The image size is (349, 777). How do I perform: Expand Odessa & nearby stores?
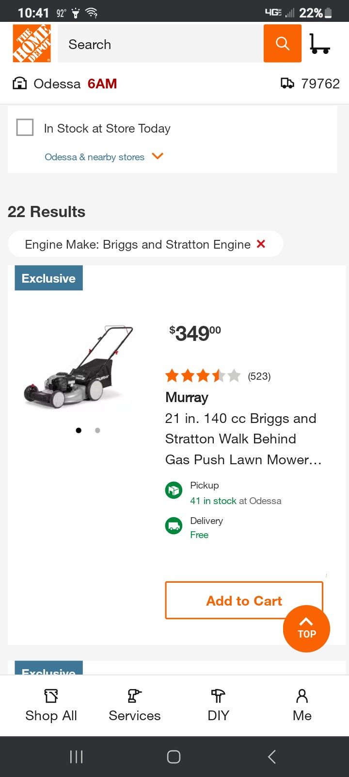point(104,156)
